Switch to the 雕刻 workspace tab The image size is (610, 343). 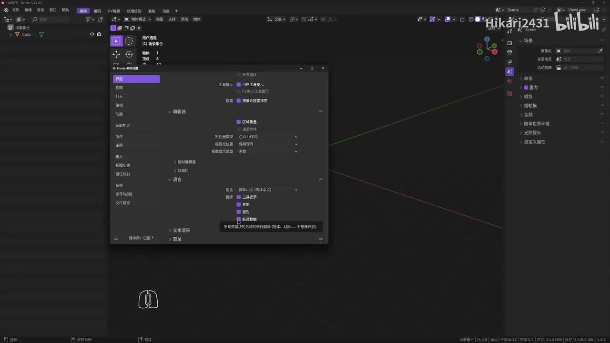pos(97,11)
